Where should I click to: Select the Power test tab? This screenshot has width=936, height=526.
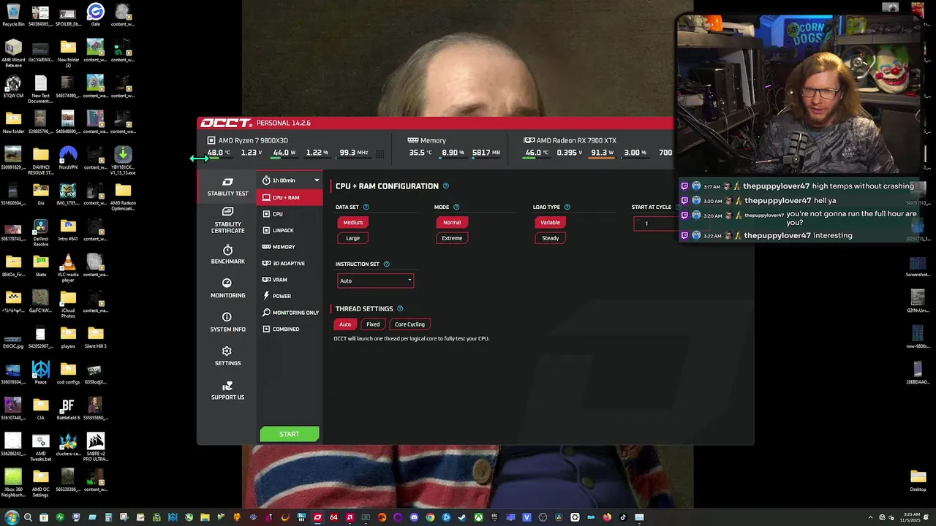289,296
